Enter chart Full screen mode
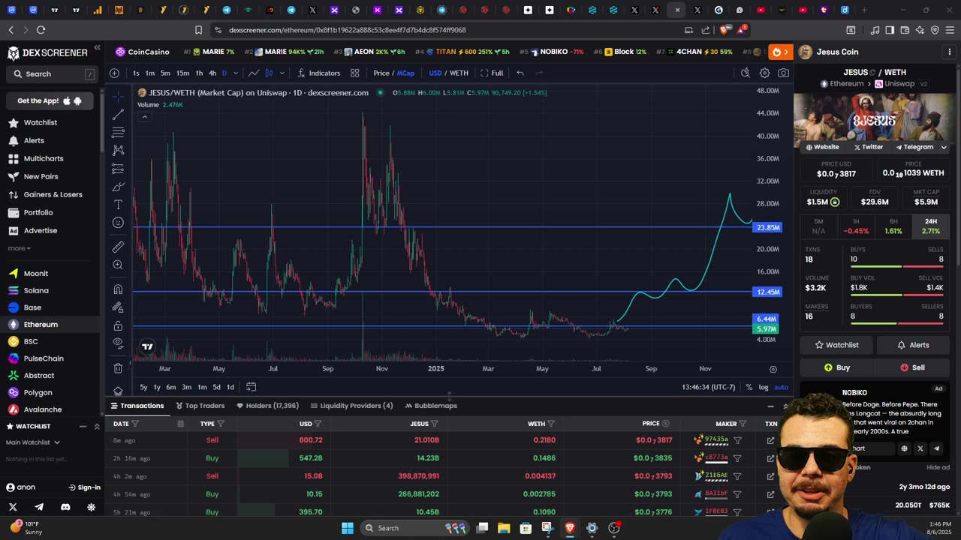This screenshot has height=540, width=961. [492, 73]
